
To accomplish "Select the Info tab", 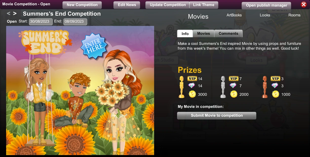I will click(185, 34).
